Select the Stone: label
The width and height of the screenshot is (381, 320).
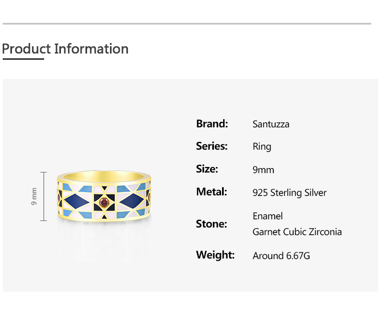pyautogui.click(x=211, y=224)
